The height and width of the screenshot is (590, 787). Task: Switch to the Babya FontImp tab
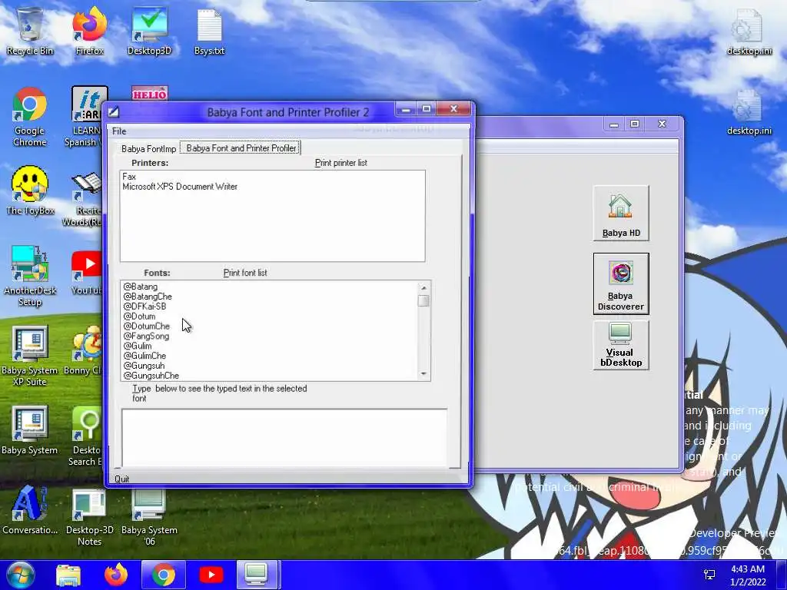point(148,148)
